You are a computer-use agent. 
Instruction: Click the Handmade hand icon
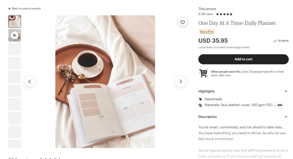coord(200,99)
